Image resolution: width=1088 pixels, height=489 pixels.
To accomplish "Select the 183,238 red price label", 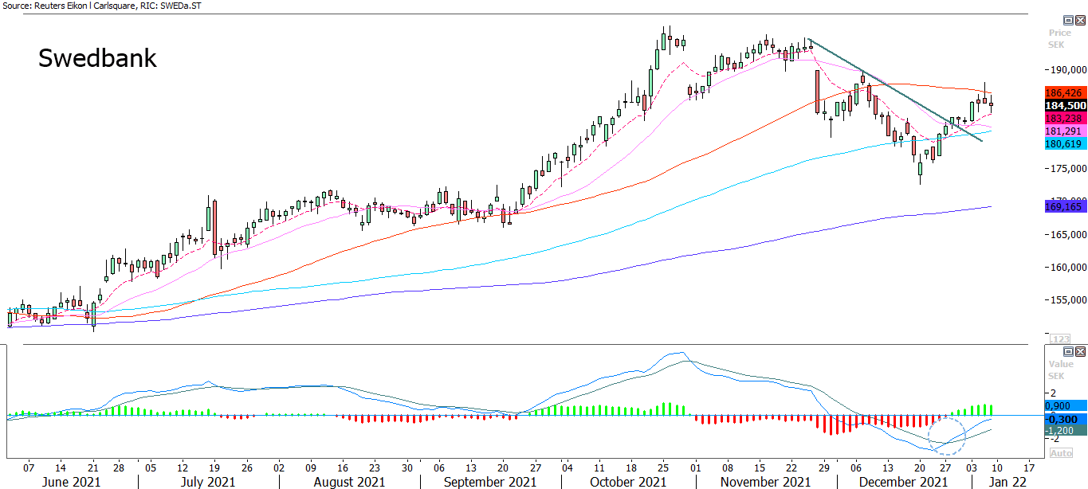I will click(1065, 118).
